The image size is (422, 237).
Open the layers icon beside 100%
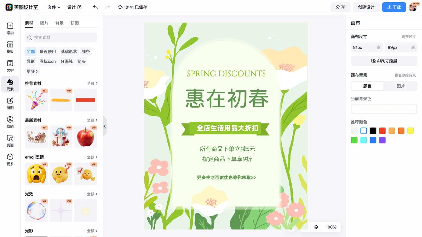[x=316, y=227]
